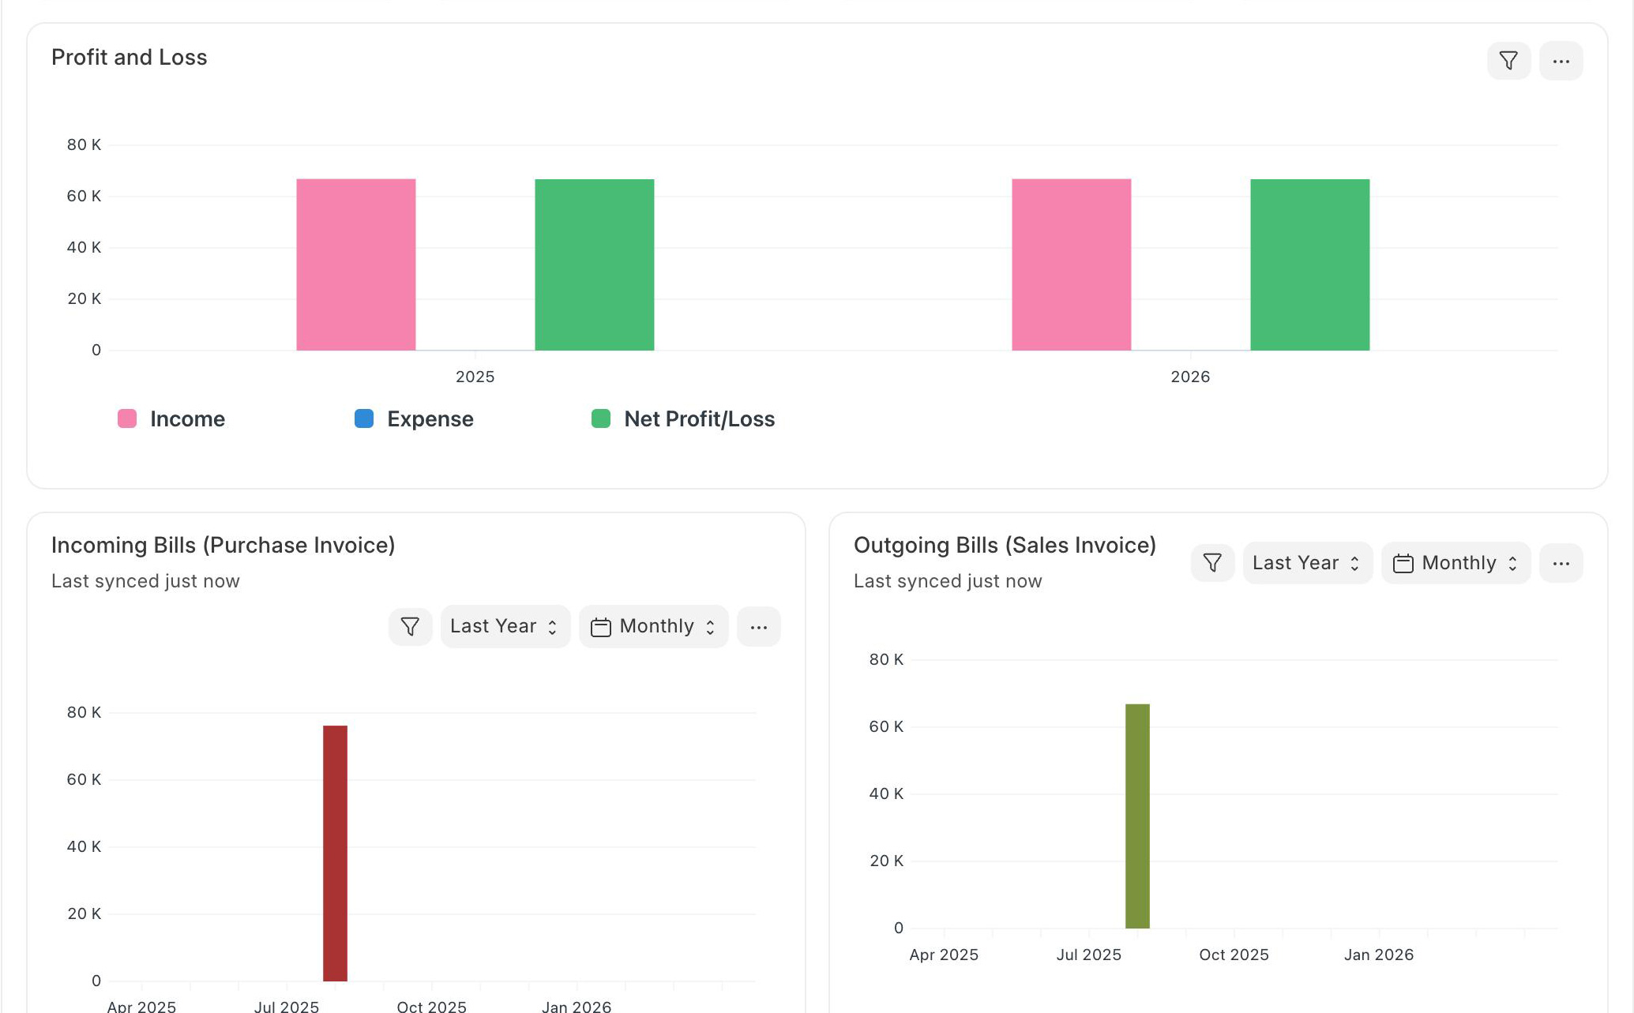Click the red Incoming Bills bar
Viewport: 1634px width, 1013px height.
pos(335,853)
